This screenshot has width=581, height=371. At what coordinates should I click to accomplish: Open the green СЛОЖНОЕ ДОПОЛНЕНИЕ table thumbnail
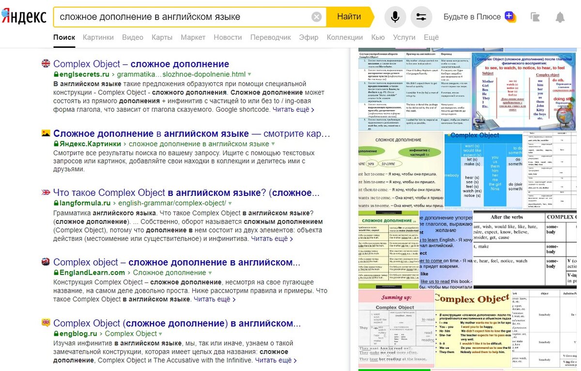coord(388,250)
